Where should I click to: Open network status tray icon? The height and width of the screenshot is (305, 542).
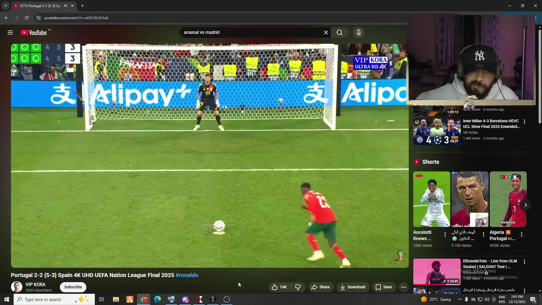tap(480, 299)
